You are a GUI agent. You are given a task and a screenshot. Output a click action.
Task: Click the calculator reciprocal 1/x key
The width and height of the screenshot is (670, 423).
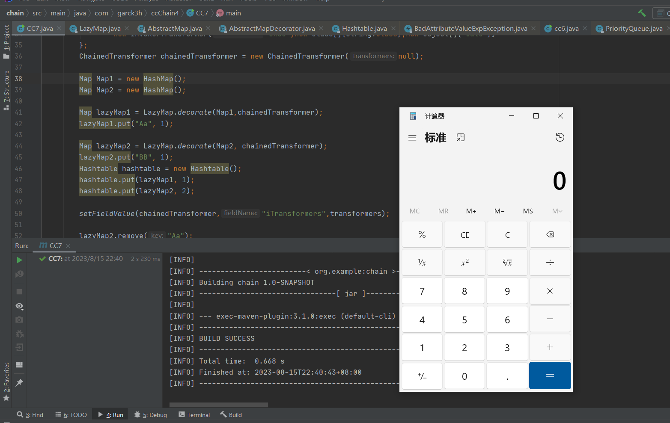[422, 263]
